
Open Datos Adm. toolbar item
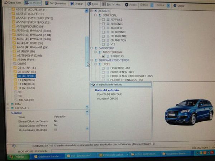[x=13, y=3]
